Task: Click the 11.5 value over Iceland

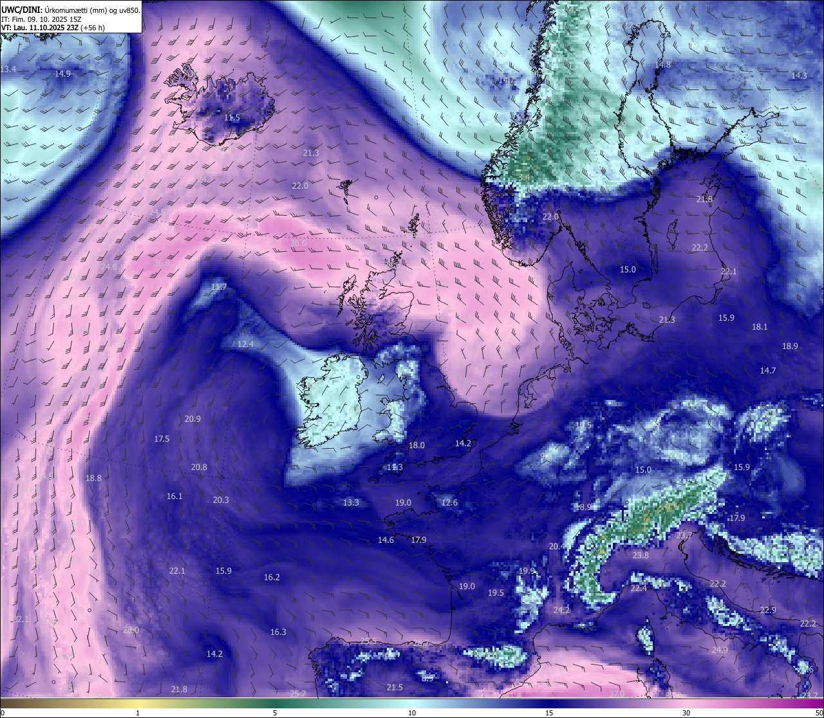Action: pos(232,118)
